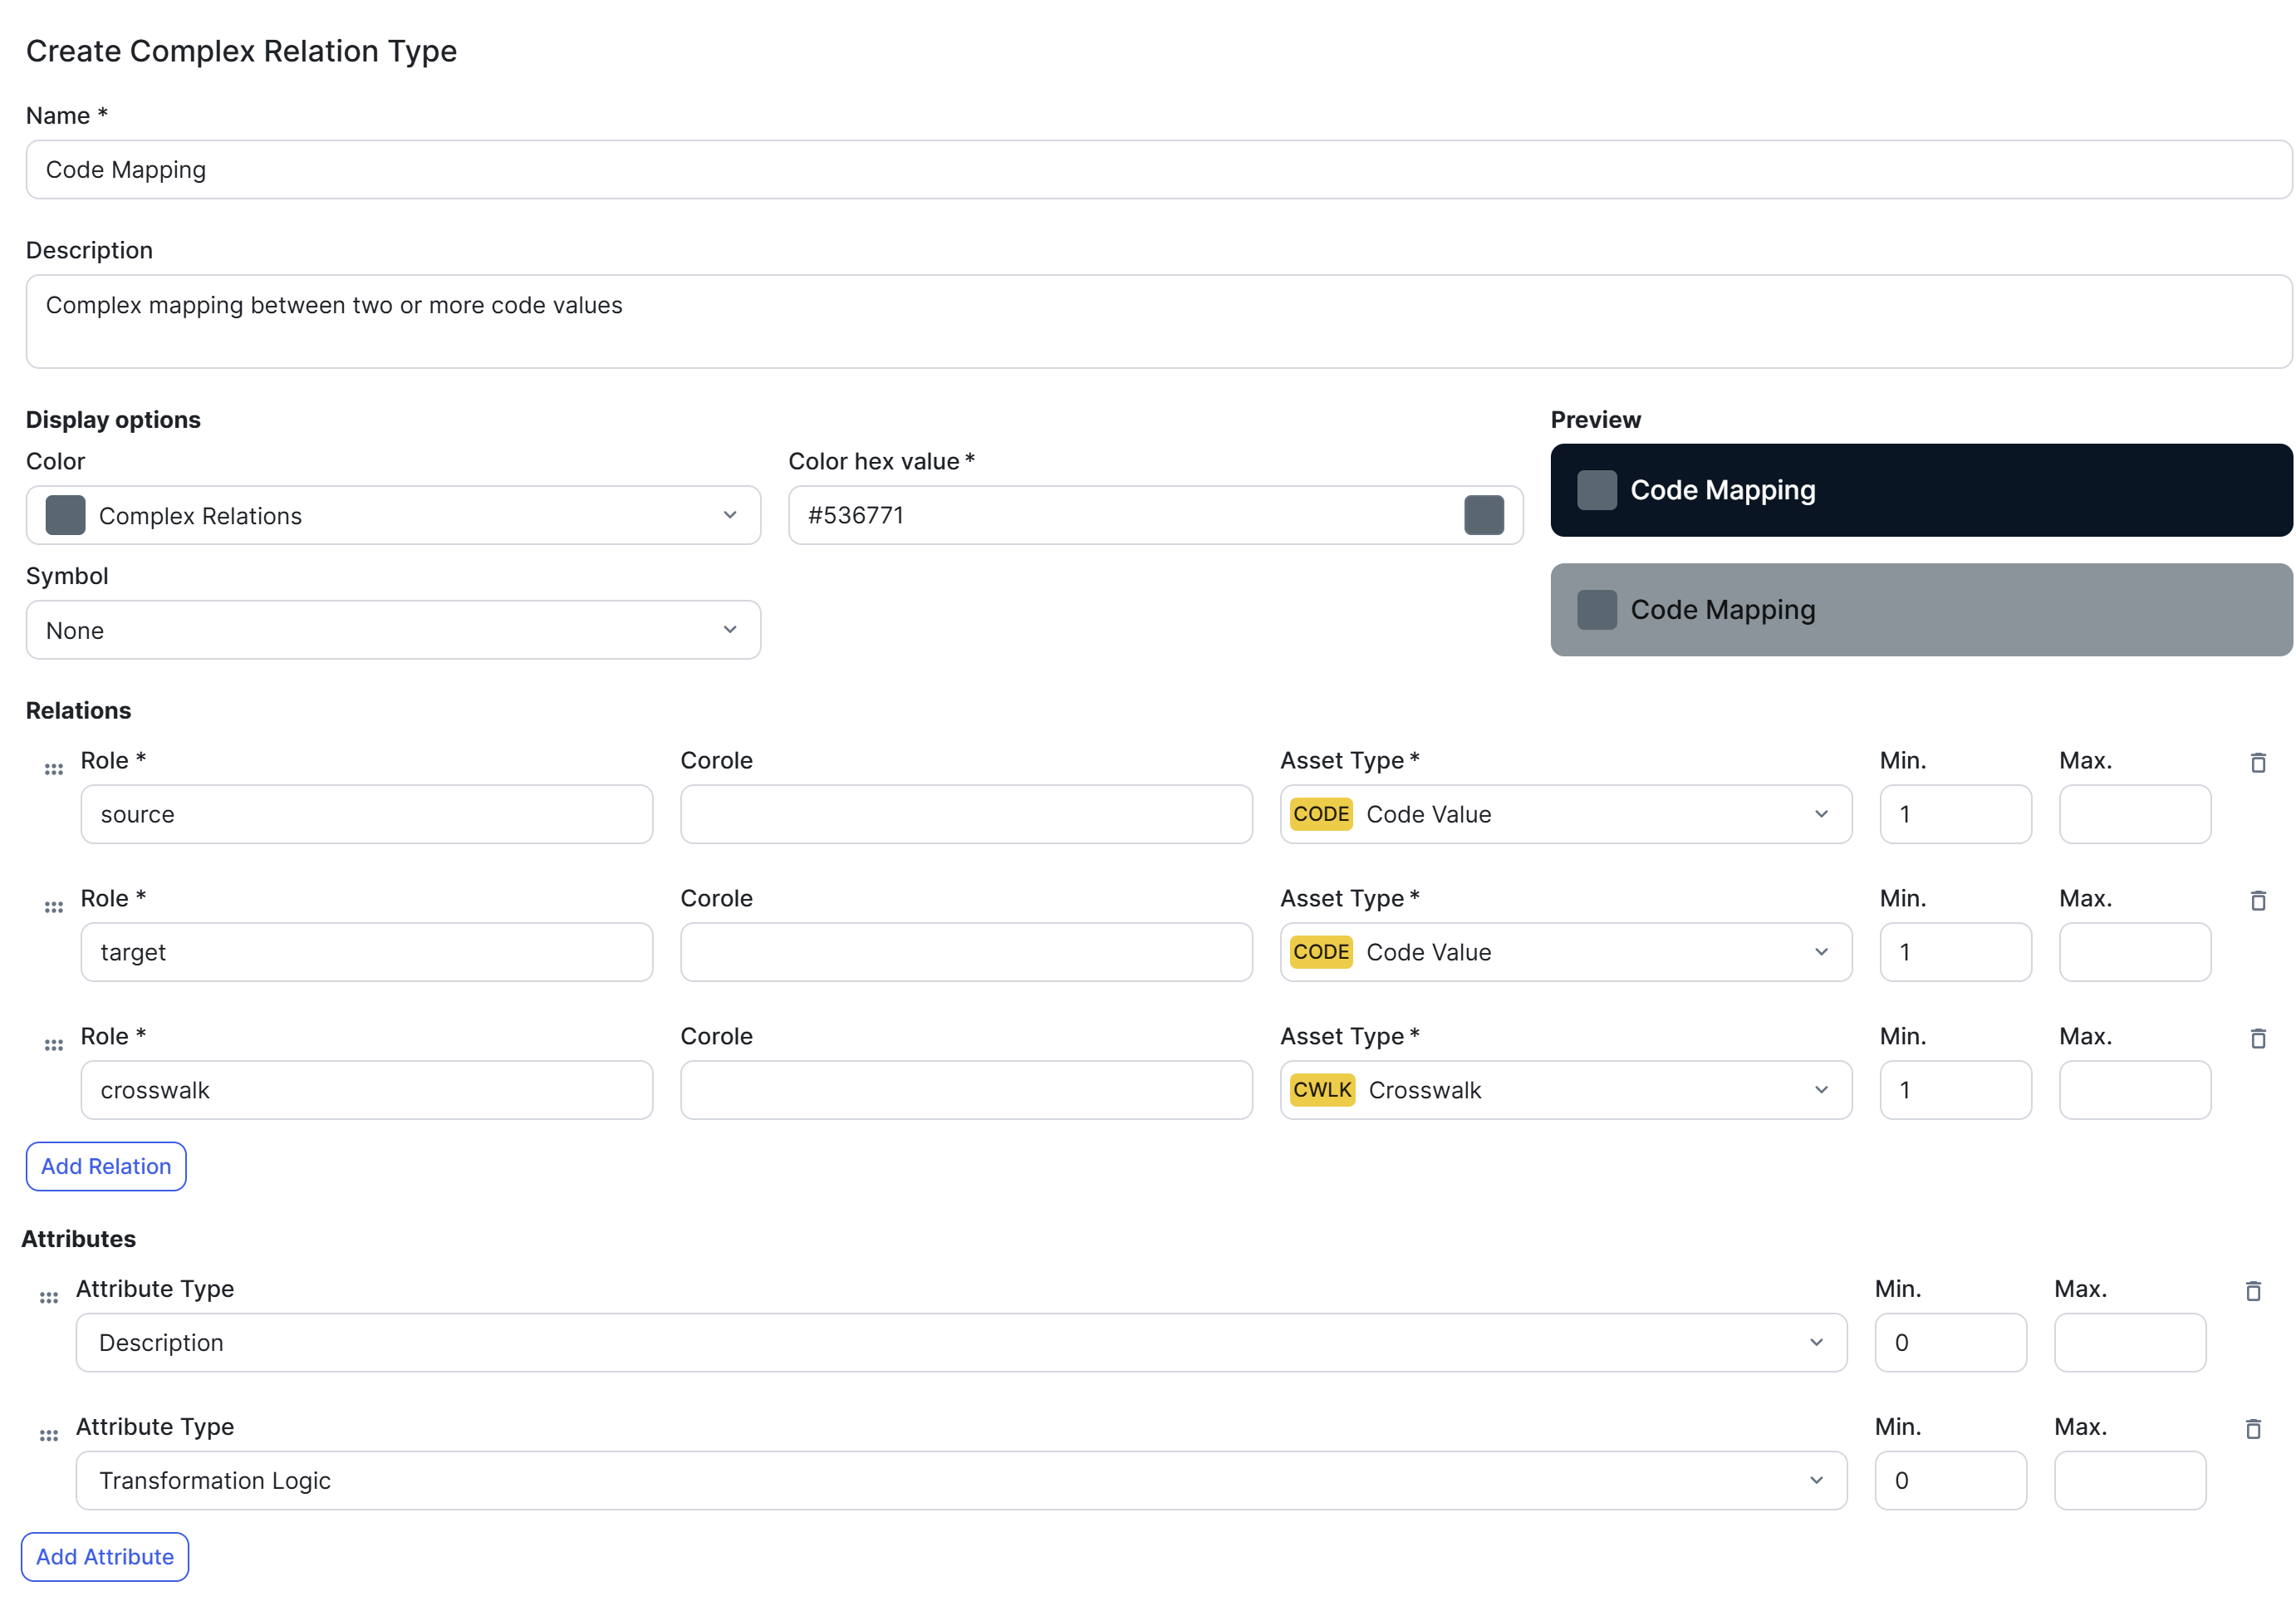Click the Max field of target relation

coord(2134,952)
